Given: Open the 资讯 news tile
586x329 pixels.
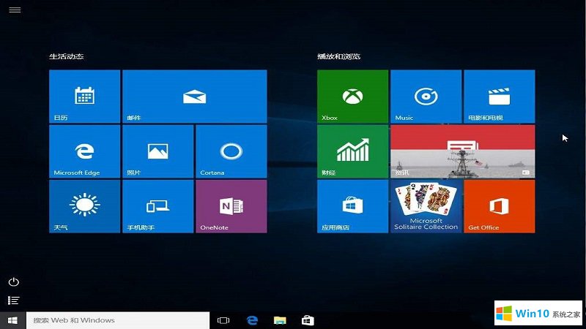Looking at the screenshot, I should (x=463, y=151).
